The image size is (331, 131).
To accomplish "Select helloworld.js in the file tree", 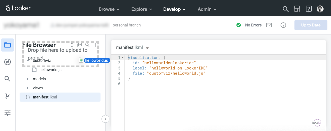I will (50, 70).
